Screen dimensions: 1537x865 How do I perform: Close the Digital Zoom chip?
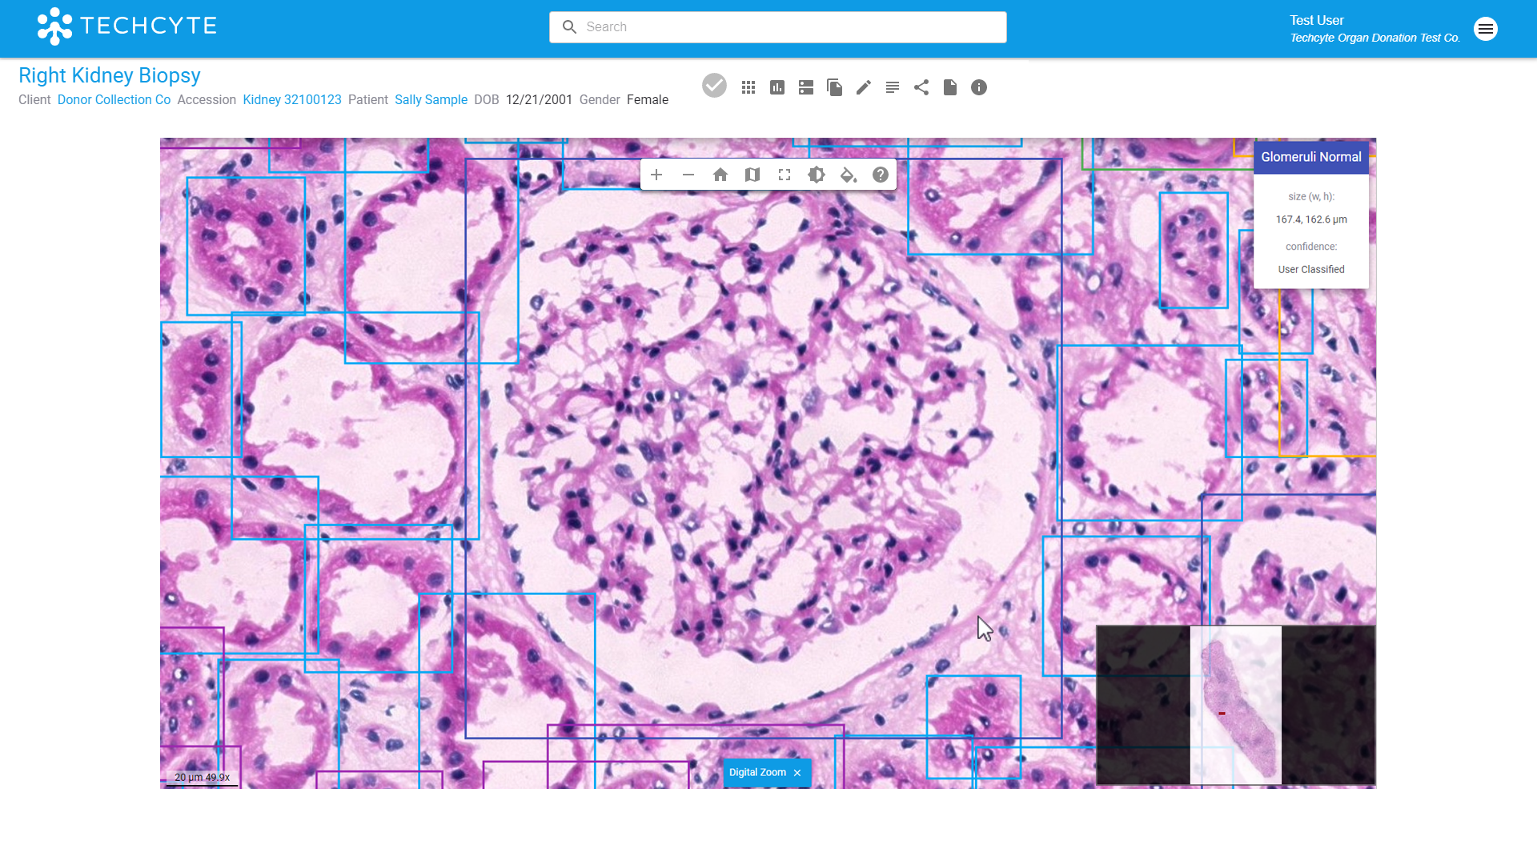click(797, 773)
